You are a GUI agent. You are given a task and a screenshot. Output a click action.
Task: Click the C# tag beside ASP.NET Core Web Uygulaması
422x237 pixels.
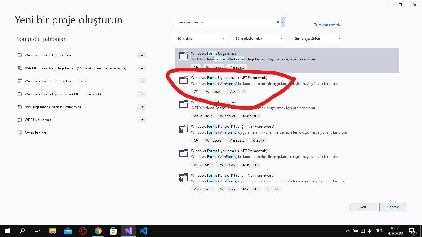(141, 68)
